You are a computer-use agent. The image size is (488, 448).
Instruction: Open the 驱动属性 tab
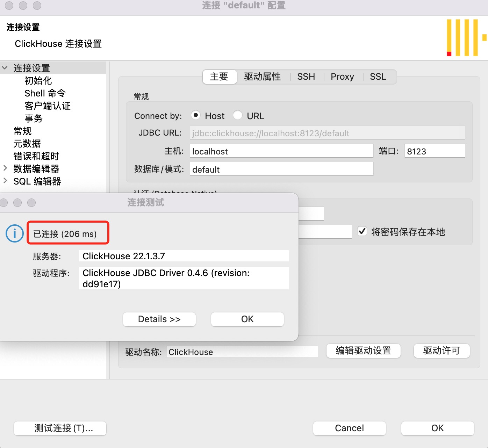pos(263,77)
